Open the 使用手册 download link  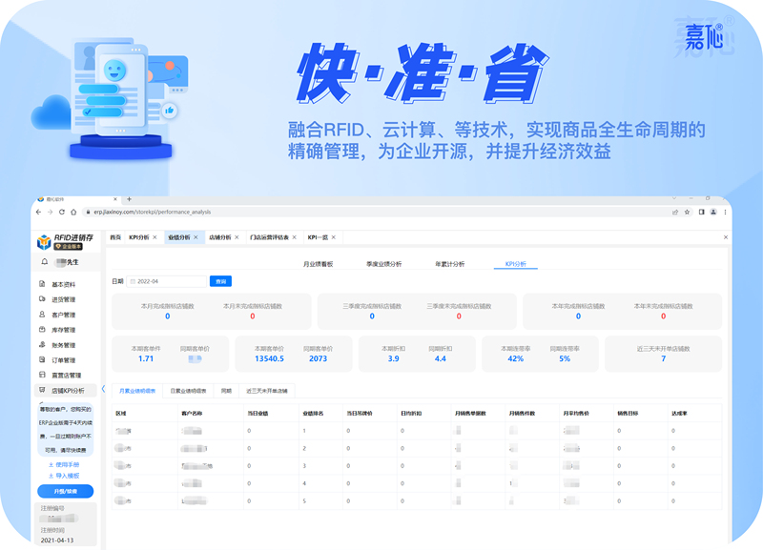pyautogui.click(x=67, y=465)
